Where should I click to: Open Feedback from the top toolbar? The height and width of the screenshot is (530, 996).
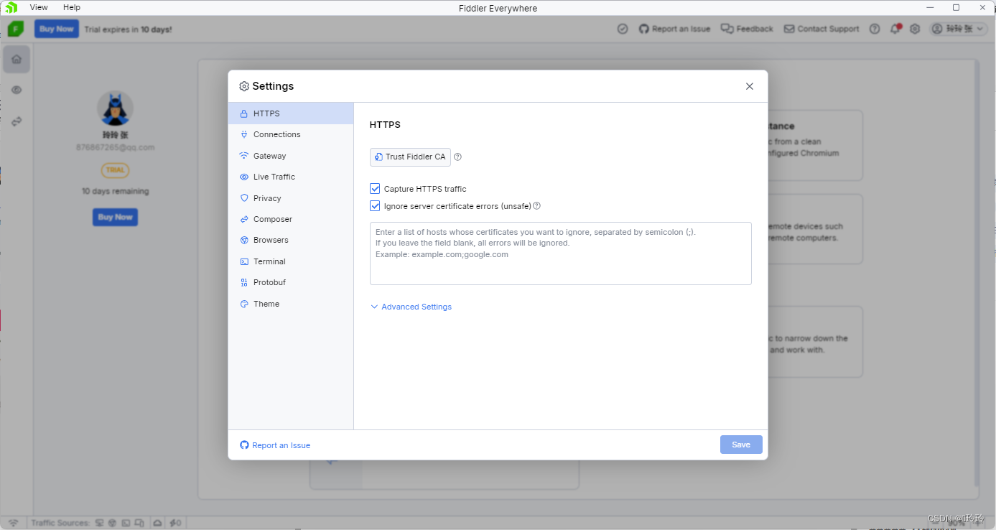coord(746,29)
